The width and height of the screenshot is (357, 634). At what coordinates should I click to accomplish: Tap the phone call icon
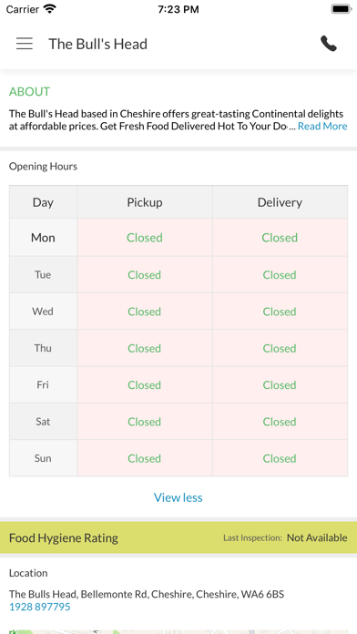[328, 44]
